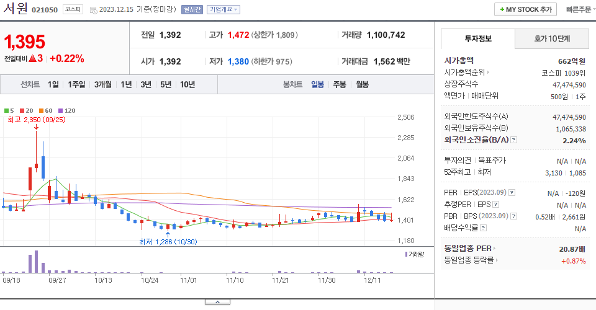Select the 일봉 candlestick chart

coord(317,84)
